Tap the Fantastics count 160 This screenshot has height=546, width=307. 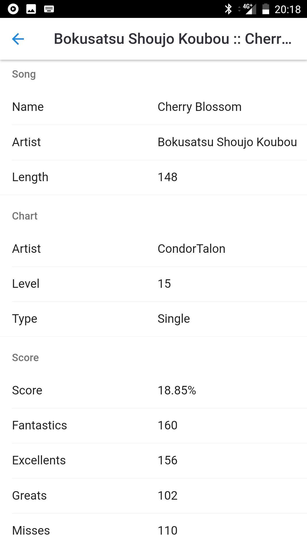point(167,425)
